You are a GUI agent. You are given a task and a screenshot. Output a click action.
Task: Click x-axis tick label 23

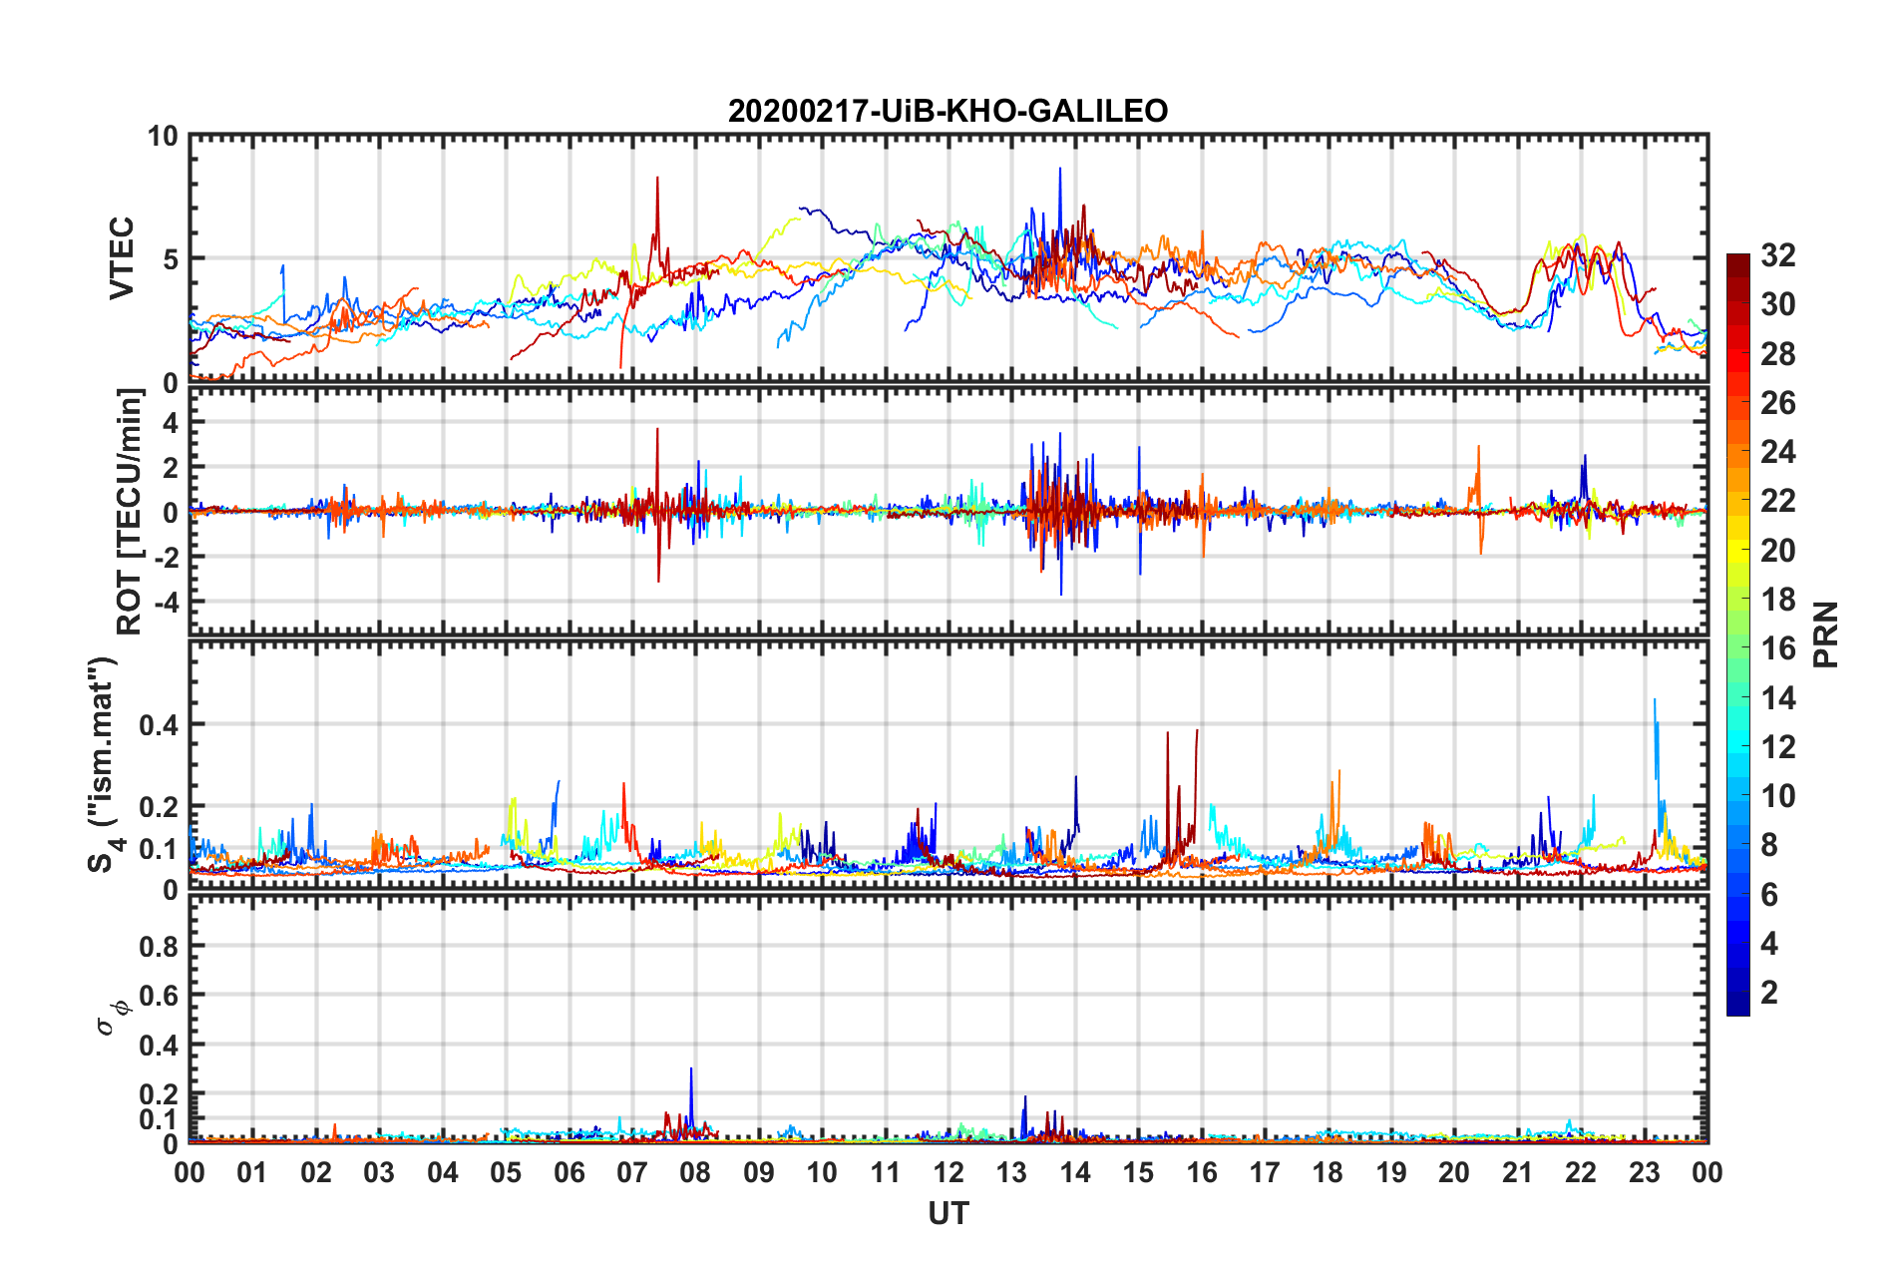pos(1645,1172)
